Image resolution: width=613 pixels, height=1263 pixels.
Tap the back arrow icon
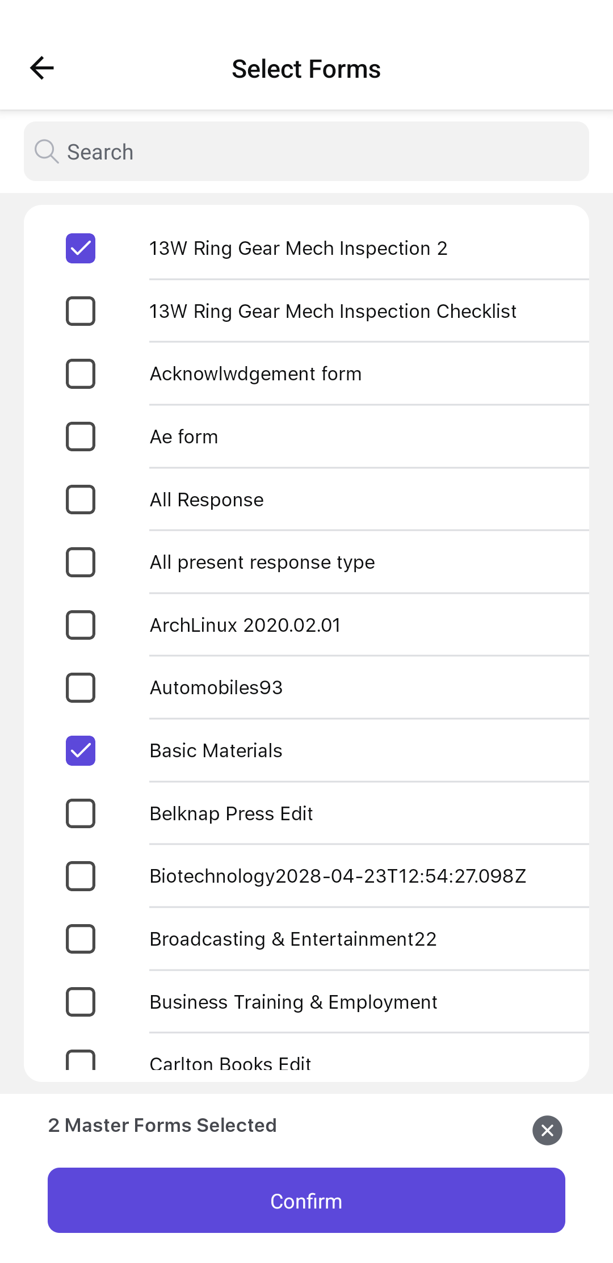(42, 68)
